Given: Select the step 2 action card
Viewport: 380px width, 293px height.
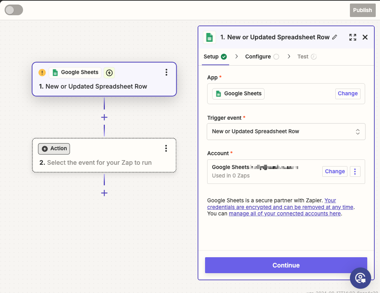Looking at the screenshot, I should click(x=104, y=155).
